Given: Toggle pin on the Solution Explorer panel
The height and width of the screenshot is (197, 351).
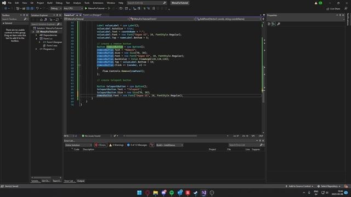Looking at the screenshot, I should [57, 15].
